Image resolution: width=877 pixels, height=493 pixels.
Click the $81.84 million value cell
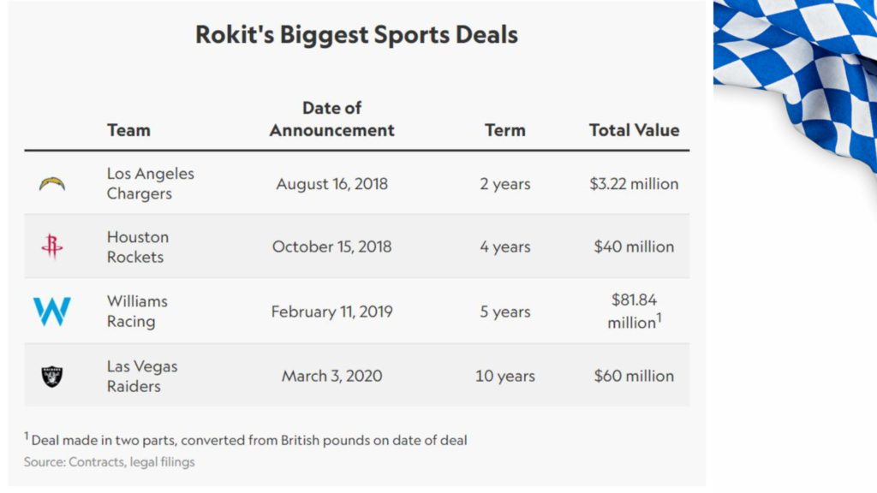(x=634, y=312)
